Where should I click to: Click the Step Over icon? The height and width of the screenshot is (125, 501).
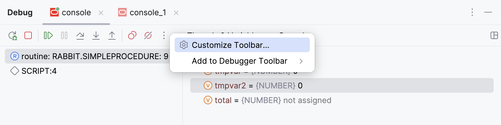coord(80,36)
